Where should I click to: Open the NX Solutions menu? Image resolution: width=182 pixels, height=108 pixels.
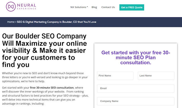pos(78,7)
